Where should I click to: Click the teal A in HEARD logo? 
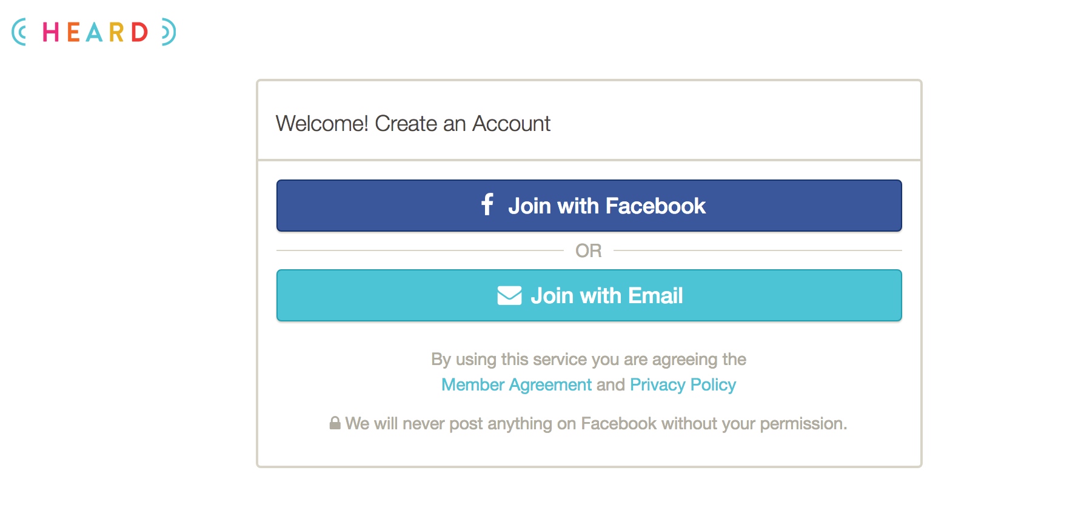[x=94, y=32]
